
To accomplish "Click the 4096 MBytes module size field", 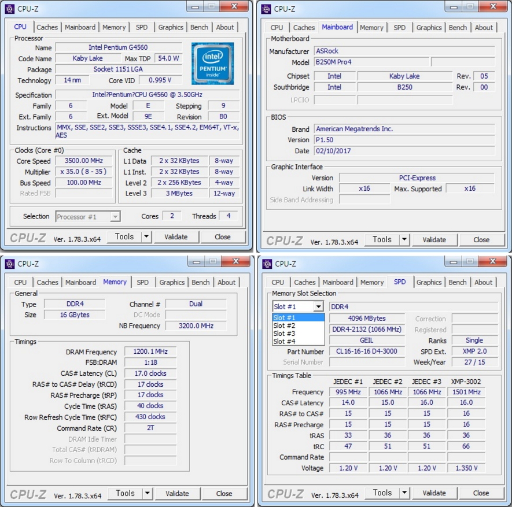I will point(367,319).
